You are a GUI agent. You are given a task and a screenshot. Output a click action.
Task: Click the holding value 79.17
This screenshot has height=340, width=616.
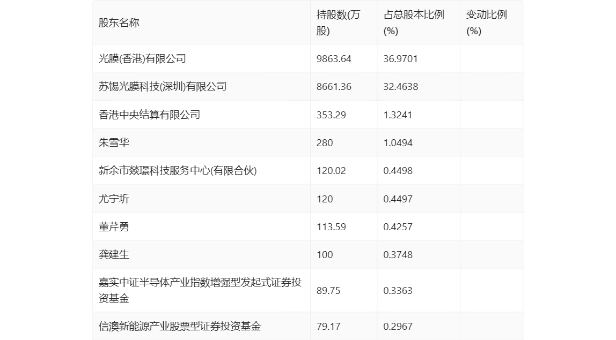click(328, 326)
